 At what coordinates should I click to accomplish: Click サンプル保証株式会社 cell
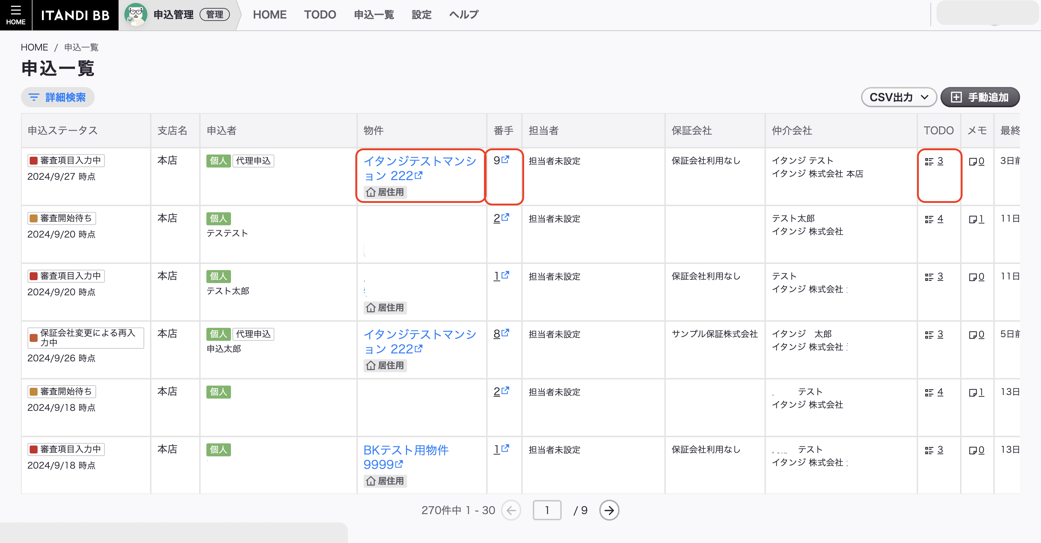tap(714, 334)
